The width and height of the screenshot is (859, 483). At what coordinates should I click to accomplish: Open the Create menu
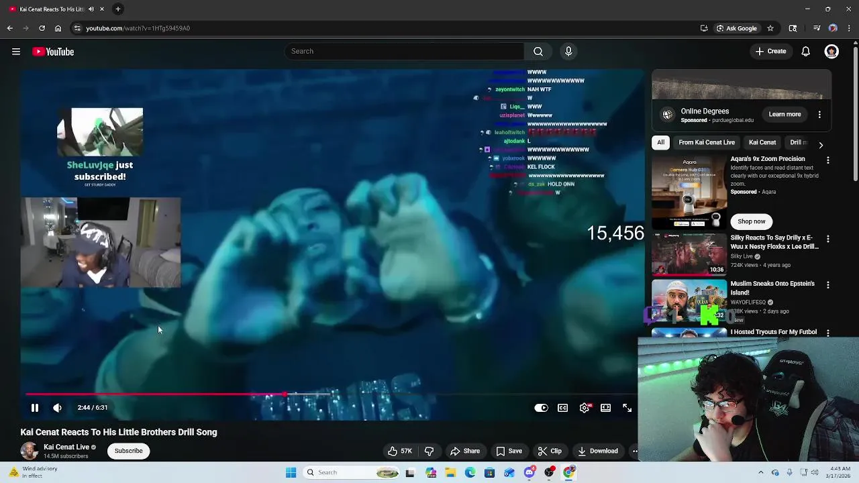point(770,52)
